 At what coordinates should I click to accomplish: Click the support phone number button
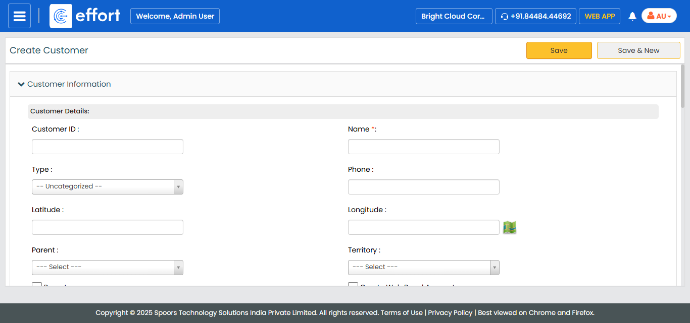(x=535, y=16)
